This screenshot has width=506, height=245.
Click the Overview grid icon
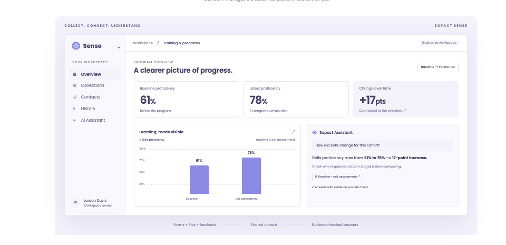tap(74, 74)
